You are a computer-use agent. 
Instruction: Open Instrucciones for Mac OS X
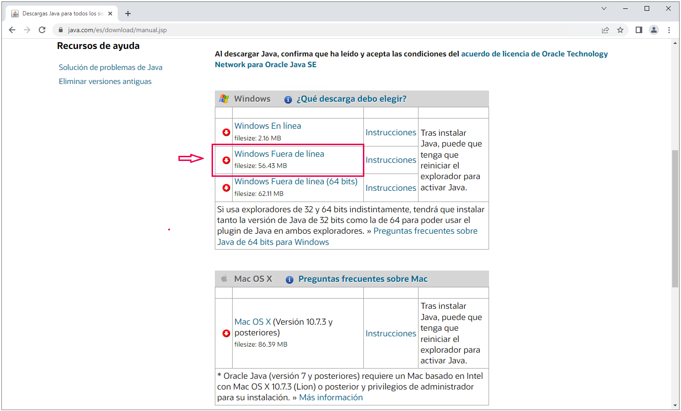391,334
